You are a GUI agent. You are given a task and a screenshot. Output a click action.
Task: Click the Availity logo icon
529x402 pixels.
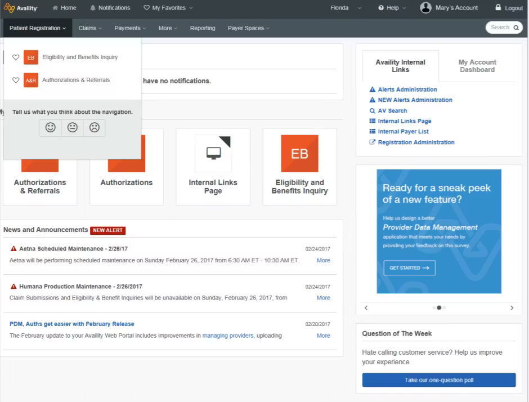pos(9,8)
